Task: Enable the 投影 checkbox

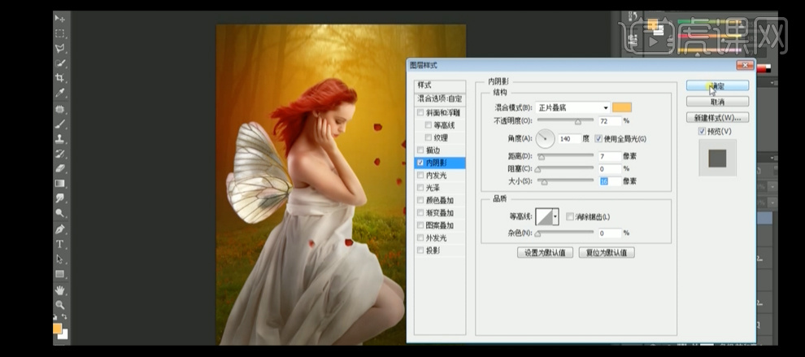Action: point(420,250)
